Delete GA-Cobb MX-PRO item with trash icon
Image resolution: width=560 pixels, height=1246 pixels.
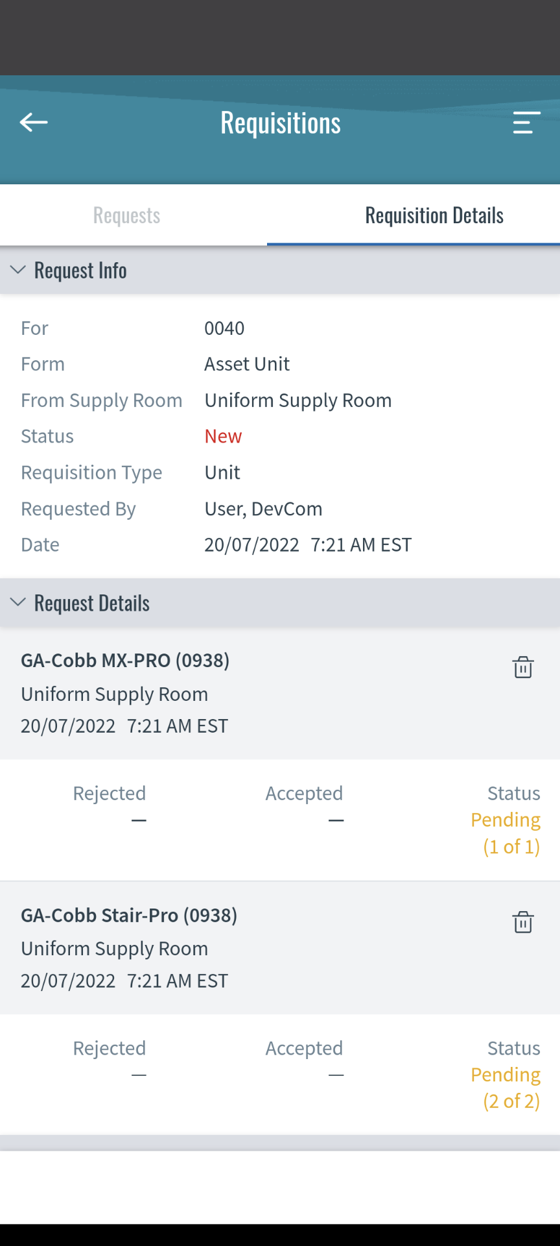523,667
